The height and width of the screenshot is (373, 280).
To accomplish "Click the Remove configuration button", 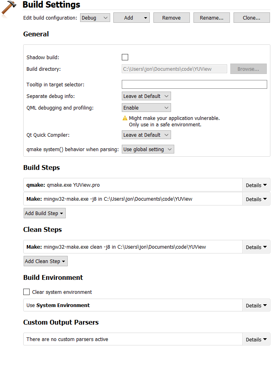I will [x=171, y=18].
